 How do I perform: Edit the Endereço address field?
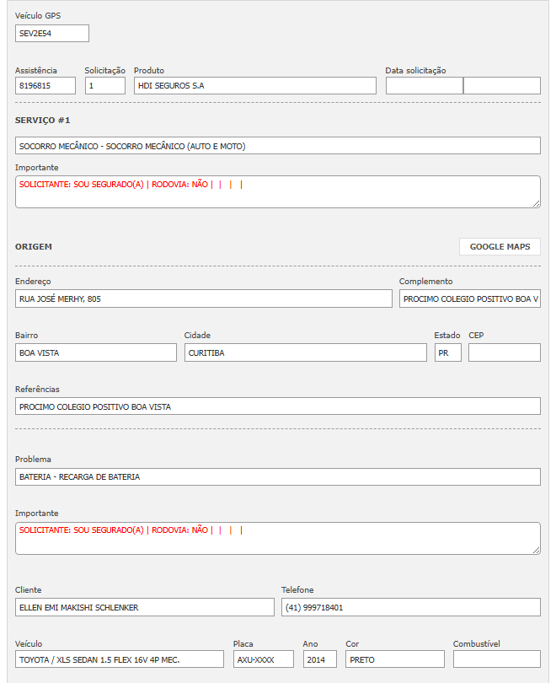pos(204,298)
